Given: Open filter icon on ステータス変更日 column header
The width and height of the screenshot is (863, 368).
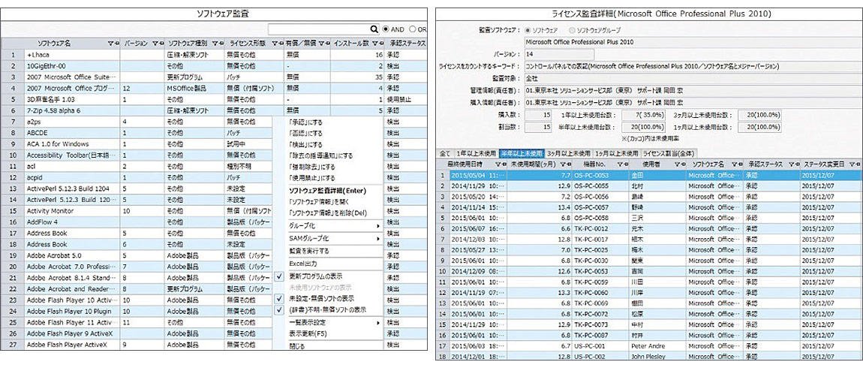Looking at the screenshot, I should click(852, 164).
